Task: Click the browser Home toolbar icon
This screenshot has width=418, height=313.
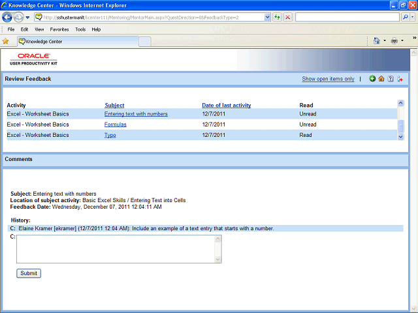Action: [x=376, y=40]
